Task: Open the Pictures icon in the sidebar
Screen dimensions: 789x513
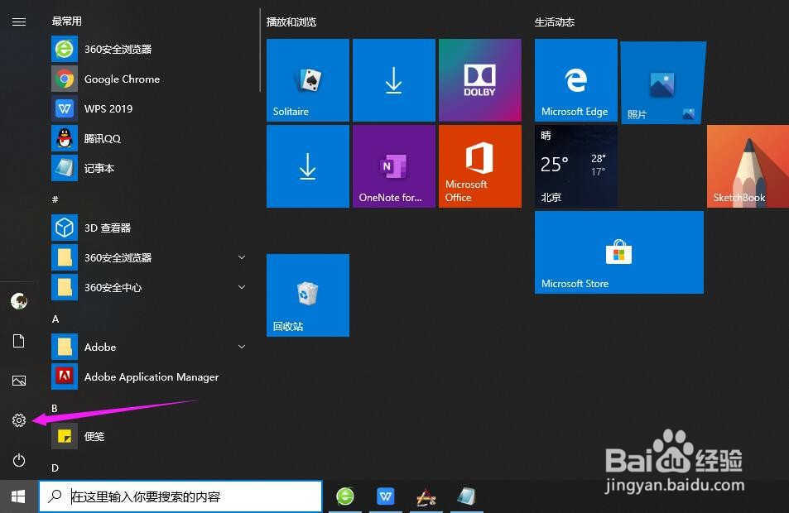Action: coord(19,381)
